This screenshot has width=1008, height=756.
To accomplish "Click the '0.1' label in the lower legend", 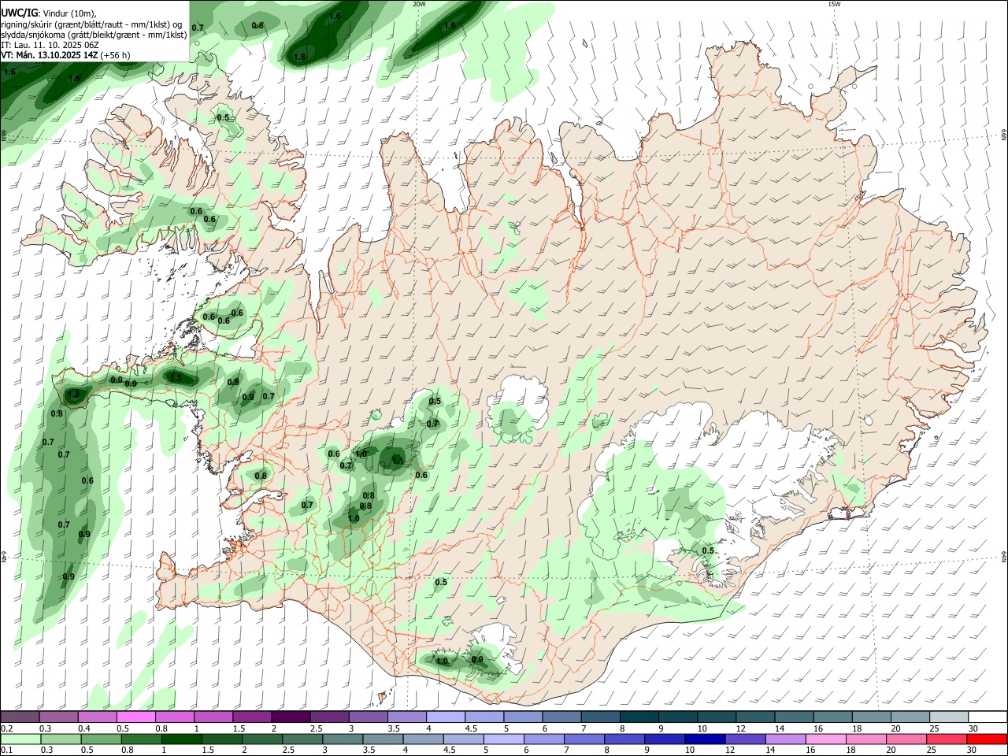I will 6,750.
